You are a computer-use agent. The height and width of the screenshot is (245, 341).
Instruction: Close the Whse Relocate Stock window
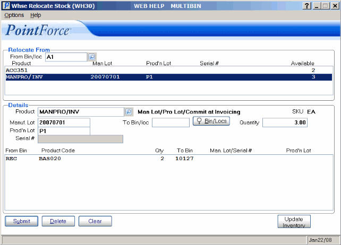click(335, 6)
